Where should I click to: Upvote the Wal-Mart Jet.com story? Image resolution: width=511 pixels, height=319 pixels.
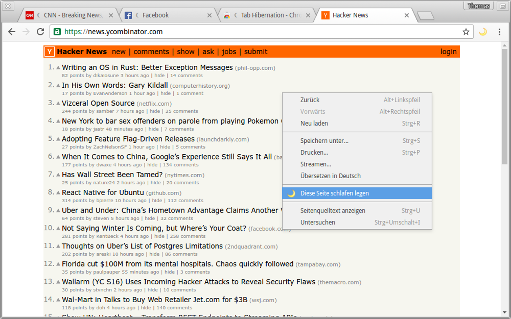tap(58, 300)
